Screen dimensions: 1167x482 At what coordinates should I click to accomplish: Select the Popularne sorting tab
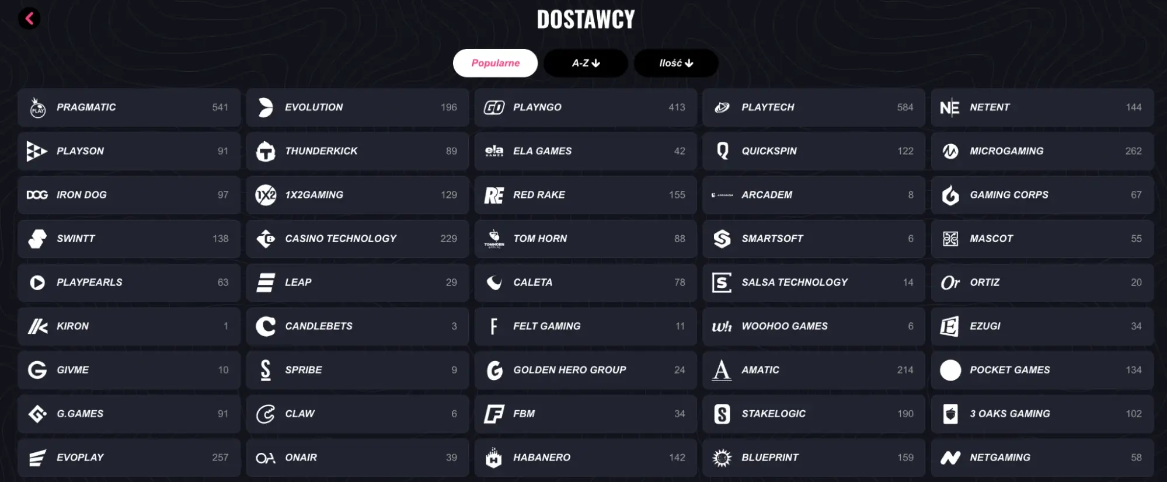coord(495,63)
